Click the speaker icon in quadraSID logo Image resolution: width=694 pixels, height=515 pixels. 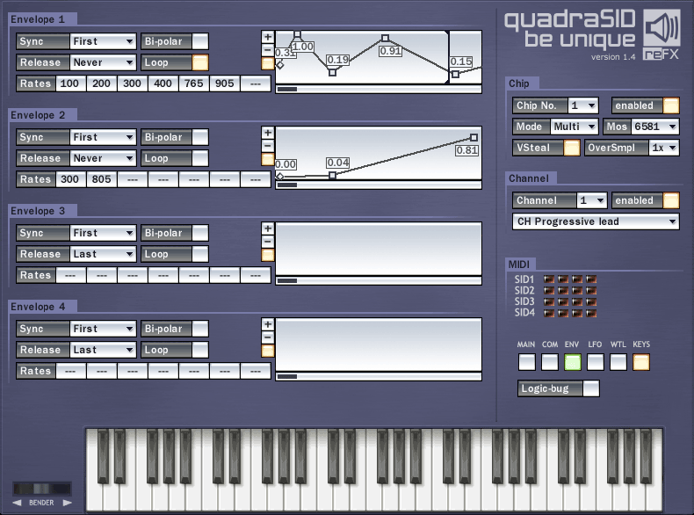click(661, 27)
